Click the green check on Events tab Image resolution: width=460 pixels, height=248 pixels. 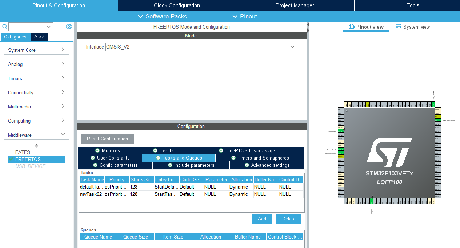155,150
